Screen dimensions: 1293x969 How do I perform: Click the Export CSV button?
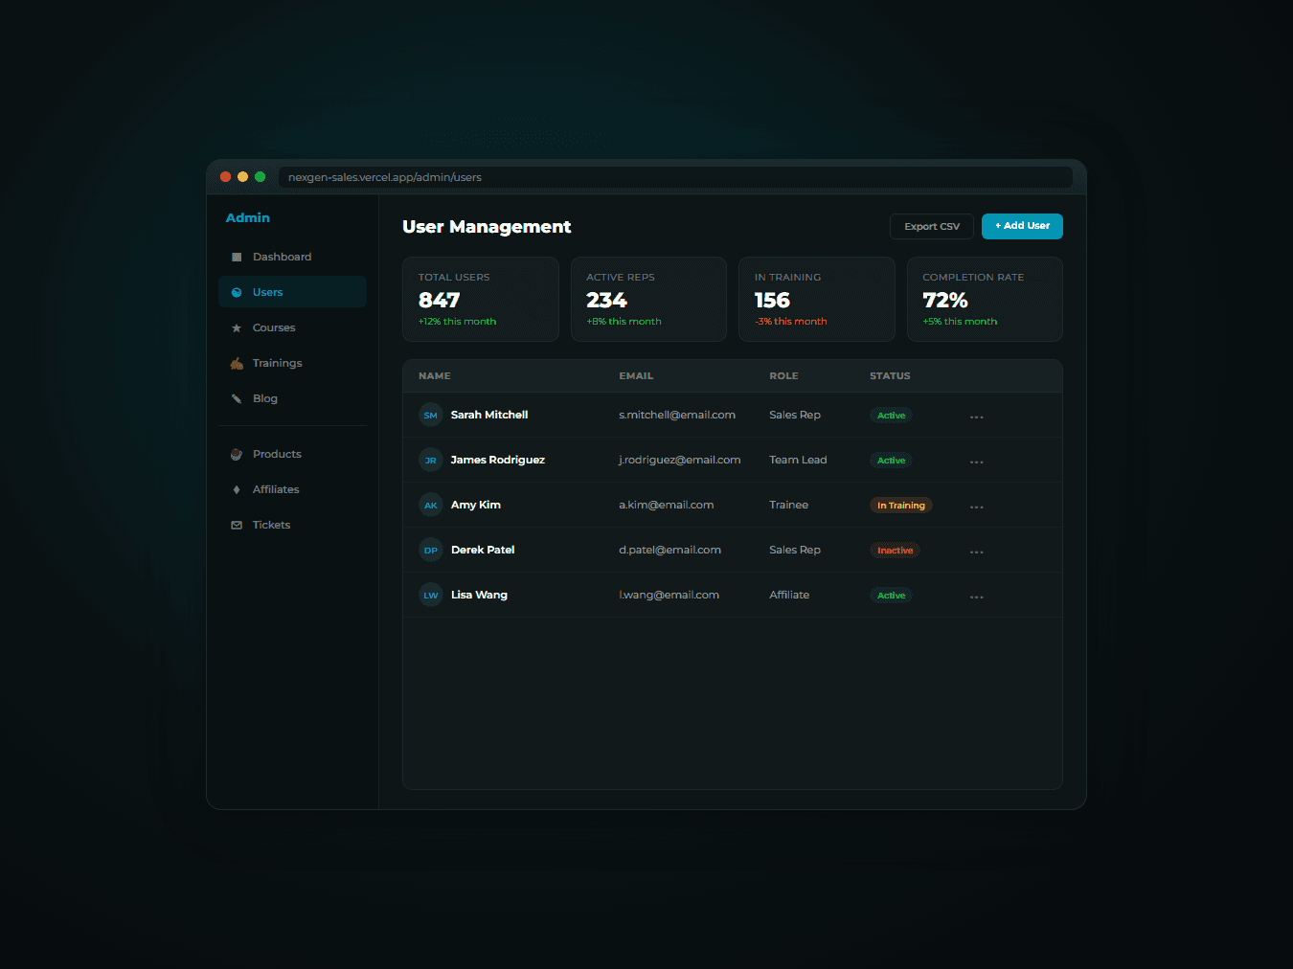coord(931,226)
